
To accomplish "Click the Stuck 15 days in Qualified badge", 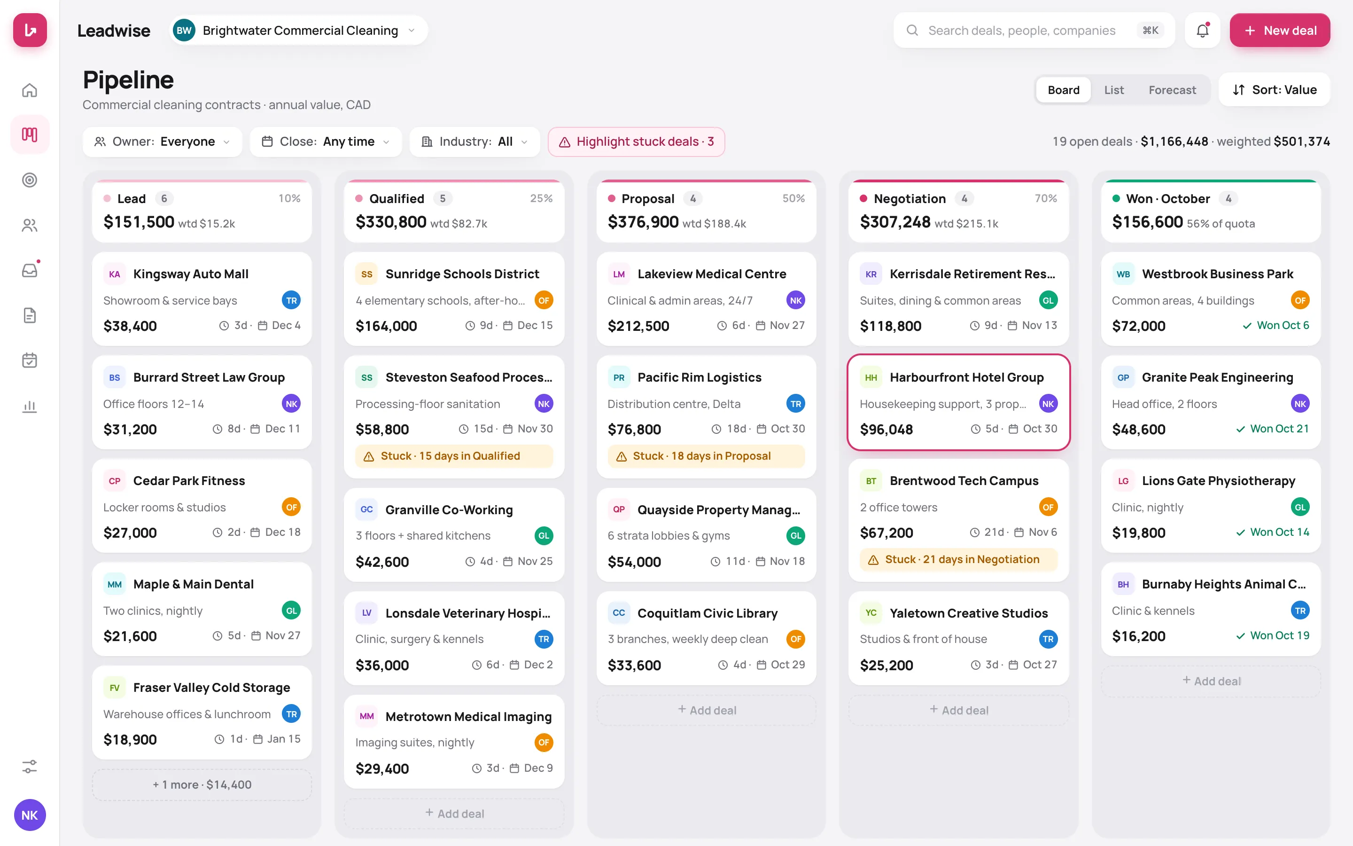I will (454, 456).
